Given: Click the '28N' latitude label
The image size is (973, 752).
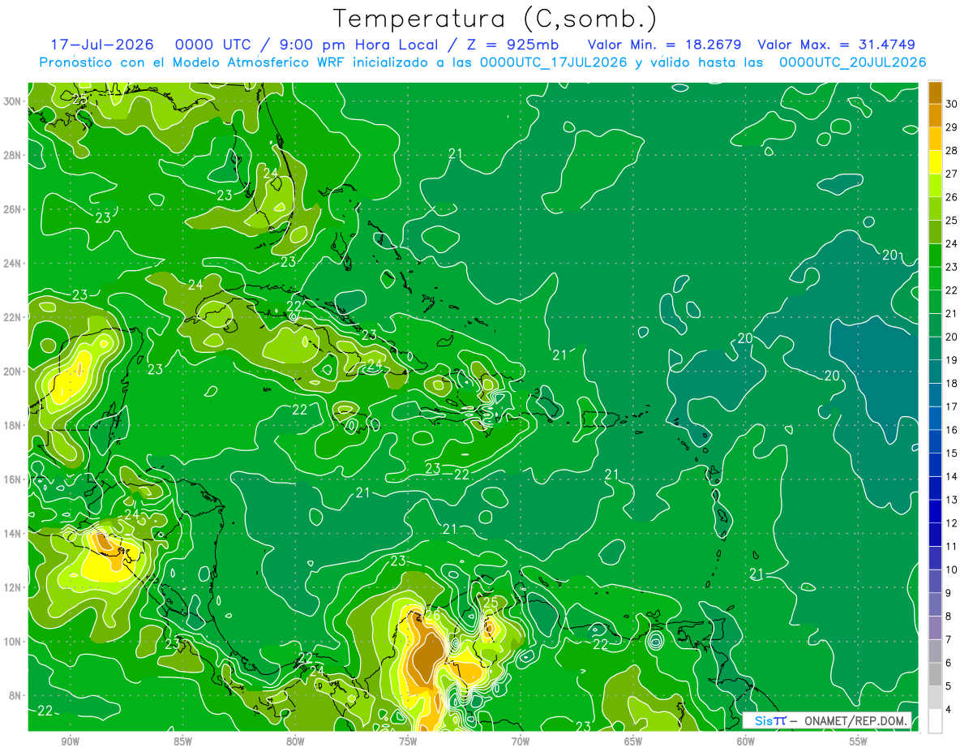Looking at the screenshot, I should [12, 155].
